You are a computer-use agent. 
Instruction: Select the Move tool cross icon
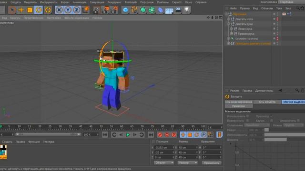tap(21, 10)
